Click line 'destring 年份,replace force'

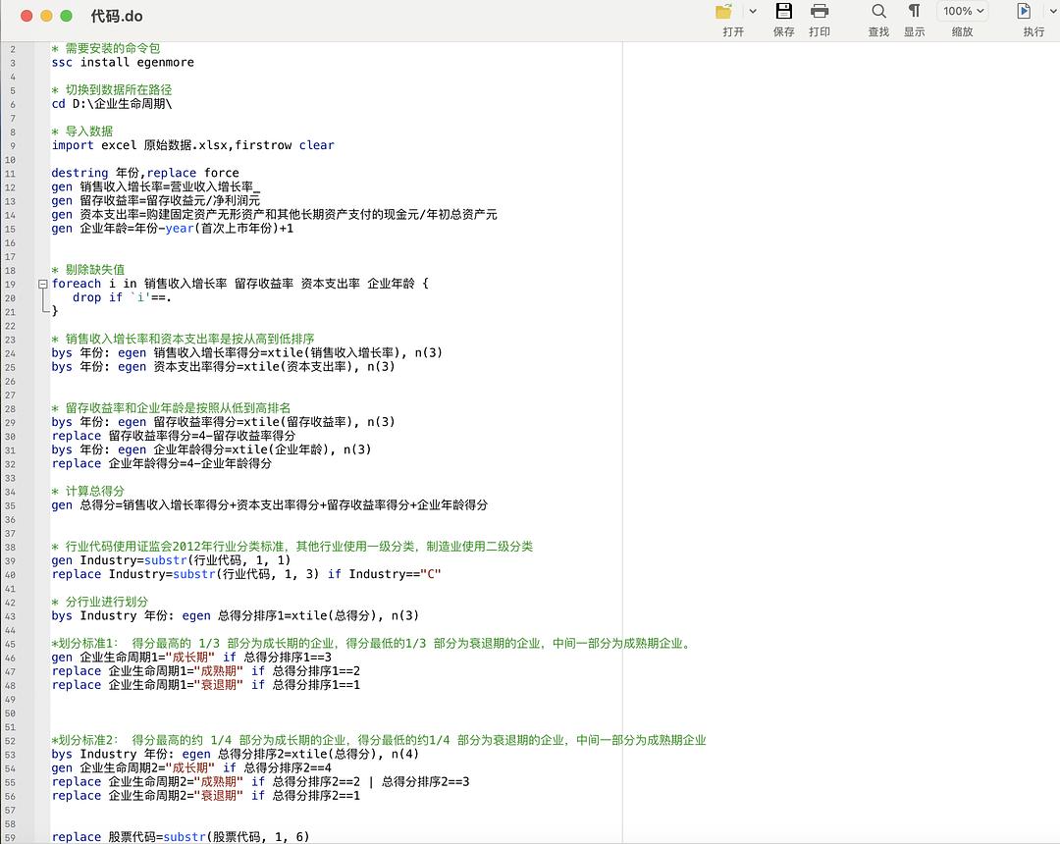pyautogui.click(x=144, y=173)
